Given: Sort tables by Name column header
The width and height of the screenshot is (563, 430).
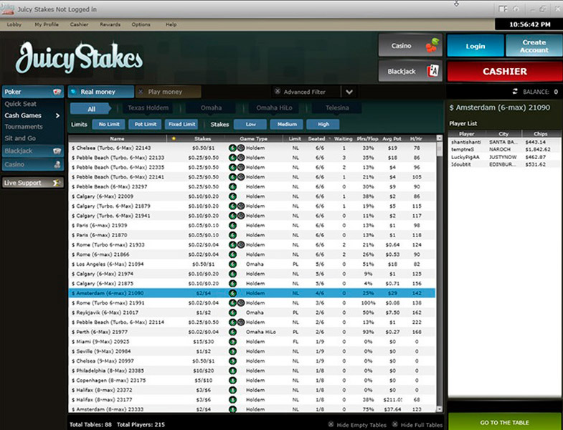Looking at the screenshot, I should (117, 138).
